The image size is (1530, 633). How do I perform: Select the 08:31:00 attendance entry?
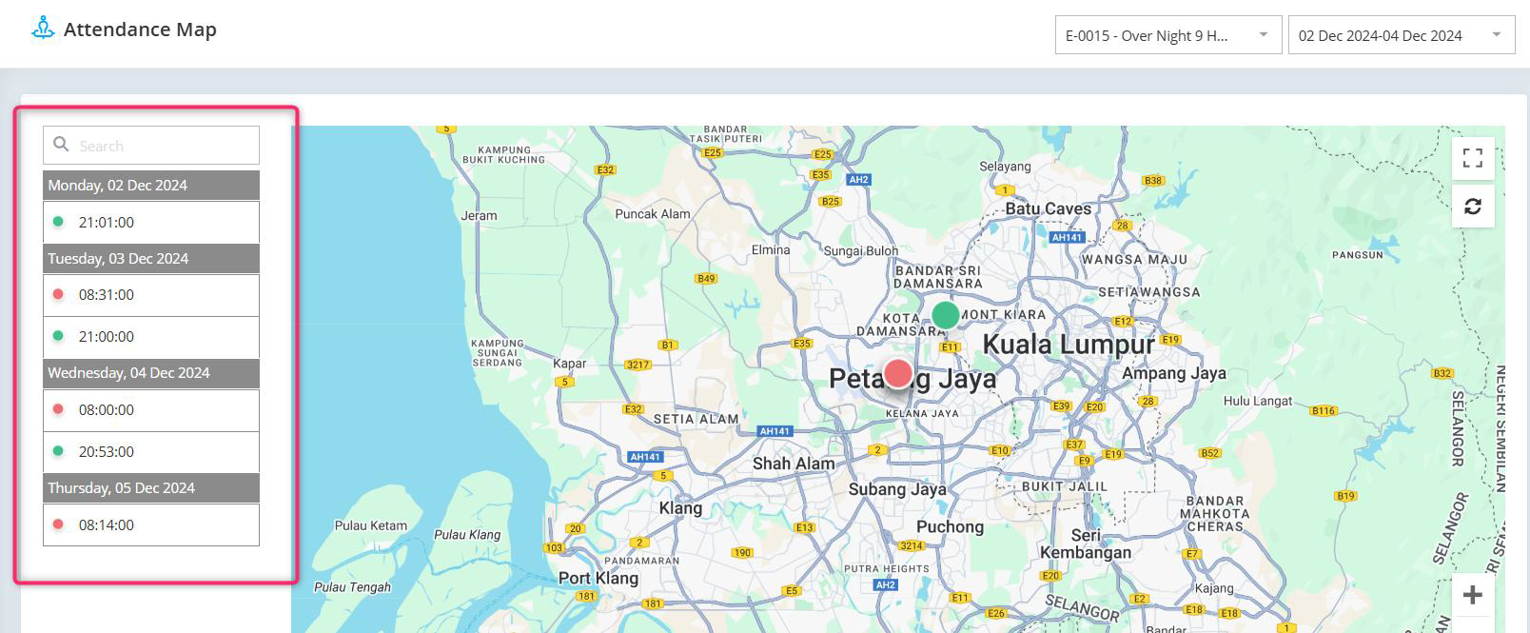pyautogui.click(x=151, y=295)
